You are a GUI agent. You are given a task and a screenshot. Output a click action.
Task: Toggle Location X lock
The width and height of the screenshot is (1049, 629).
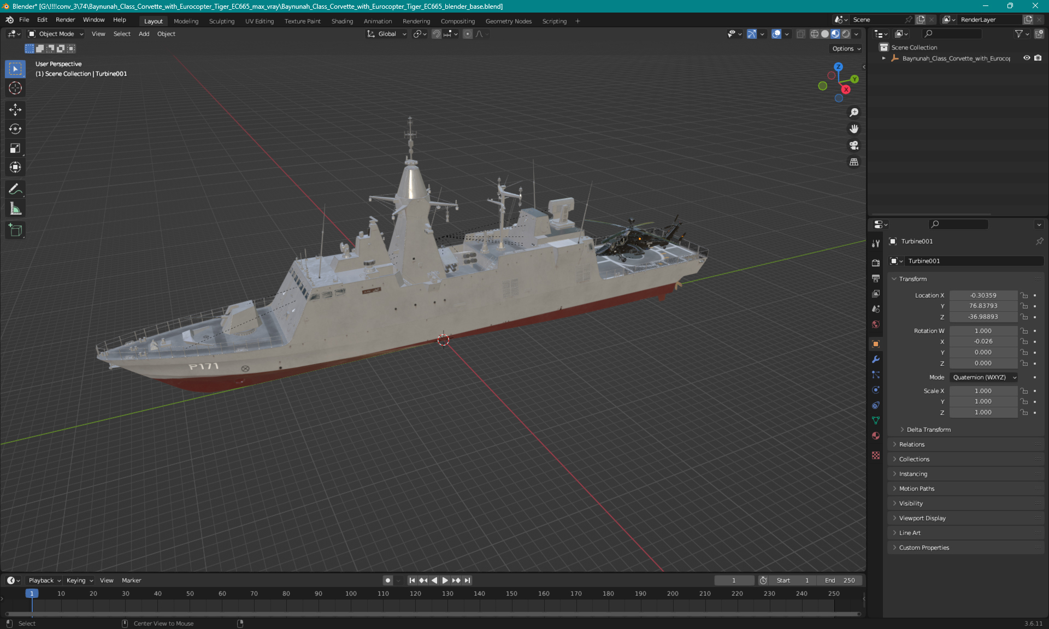click(1024, 295)
